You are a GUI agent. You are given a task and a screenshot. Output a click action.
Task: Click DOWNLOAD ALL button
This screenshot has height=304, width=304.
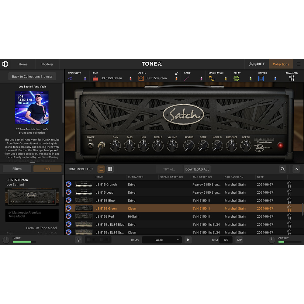197,169
